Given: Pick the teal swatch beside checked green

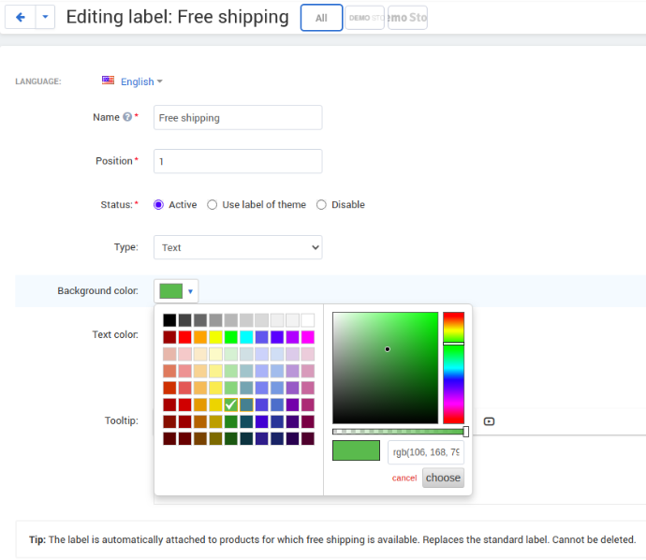Looking at the screenshot, I should (246, 405).
